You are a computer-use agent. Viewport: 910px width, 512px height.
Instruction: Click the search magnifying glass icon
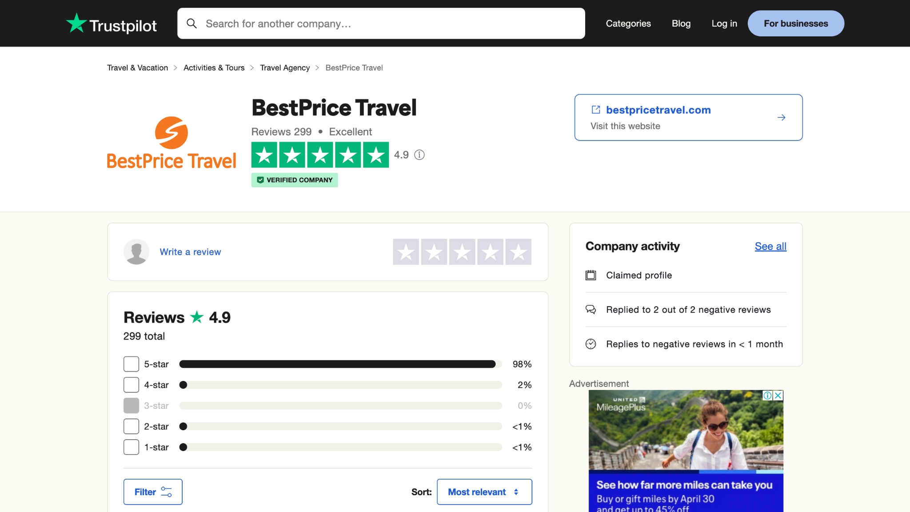point(192,23)
